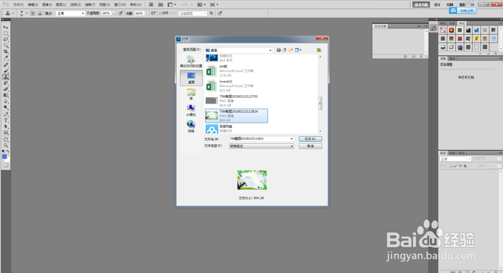
Task: Select the Clone Stamp tool in toolbox
Action: (6, 77)
